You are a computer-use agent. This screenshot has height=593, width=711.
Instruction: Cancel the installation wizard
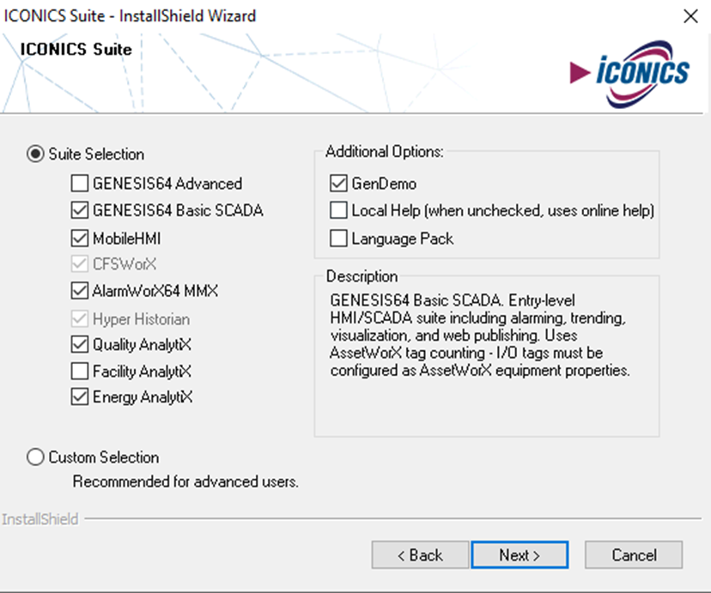point(634,555)
